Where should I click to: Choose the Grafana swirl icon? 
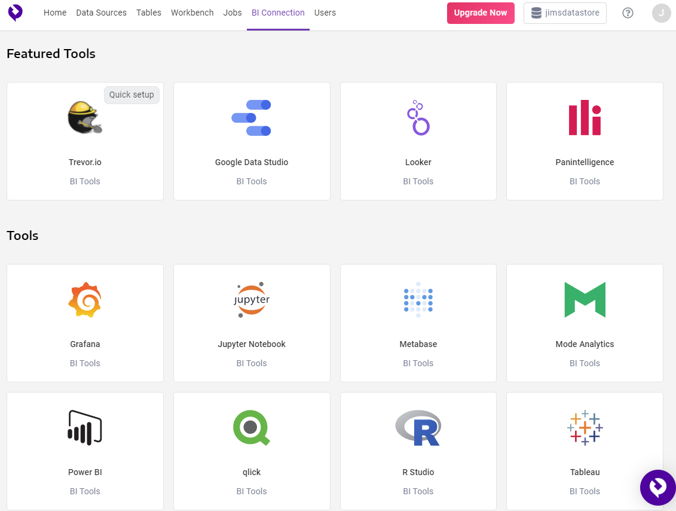[85, 300]
